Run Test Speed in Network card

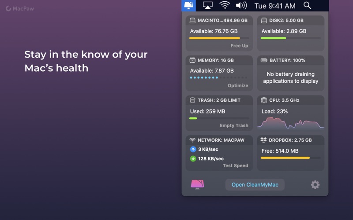pos(236,165)
